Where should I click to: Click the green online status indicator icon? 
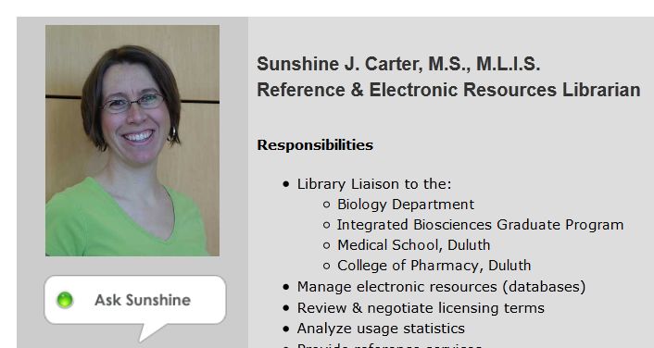[65, 300]
